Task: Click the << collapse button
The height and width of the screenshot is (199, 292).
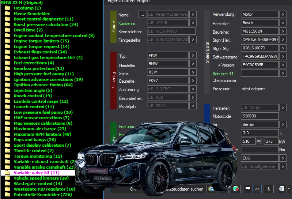Action: click(x=257, y=189)
